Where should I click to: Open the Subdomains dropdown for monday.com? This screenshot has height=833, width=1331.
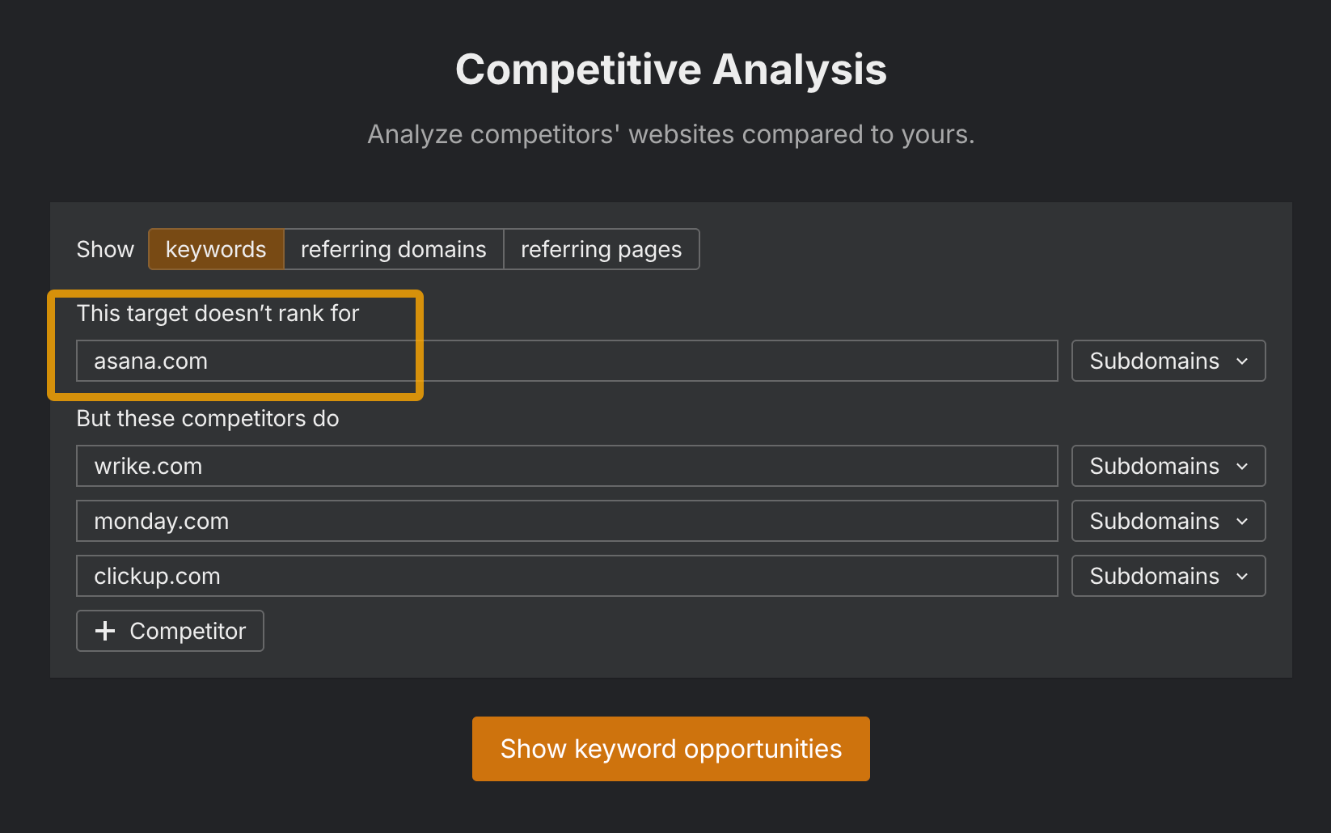1168,521
